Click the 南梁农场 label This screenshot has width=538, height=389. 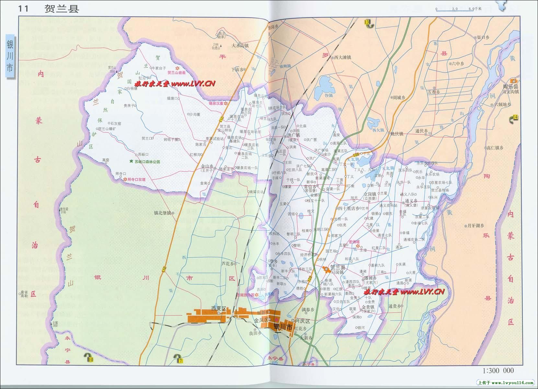point(256,192)
